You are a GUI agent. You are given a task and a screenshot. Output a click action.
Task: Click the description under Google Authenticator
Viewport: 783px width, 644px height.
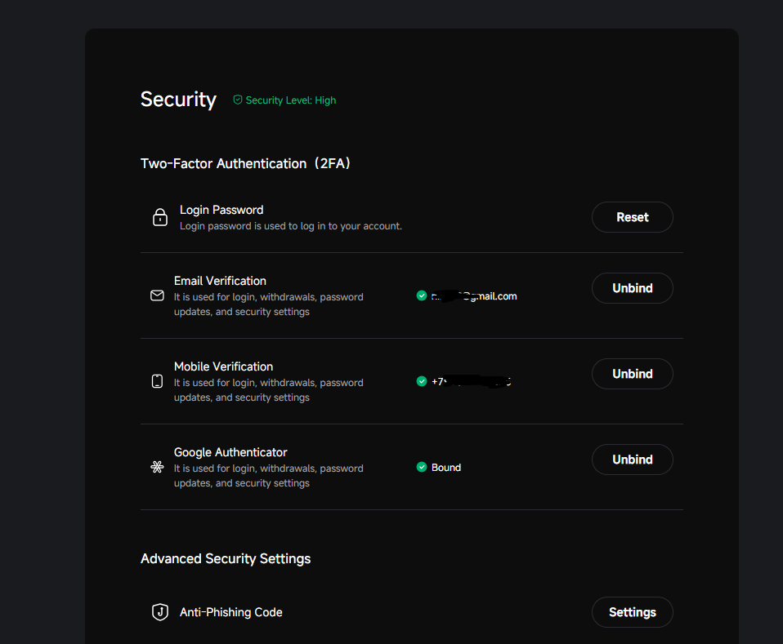click(x=269, y=476)
